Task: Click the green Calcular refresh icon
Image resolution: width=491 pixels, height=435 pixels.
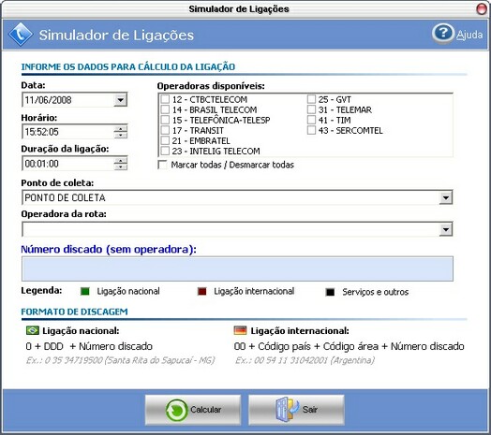Action: (x=176, y=410)
